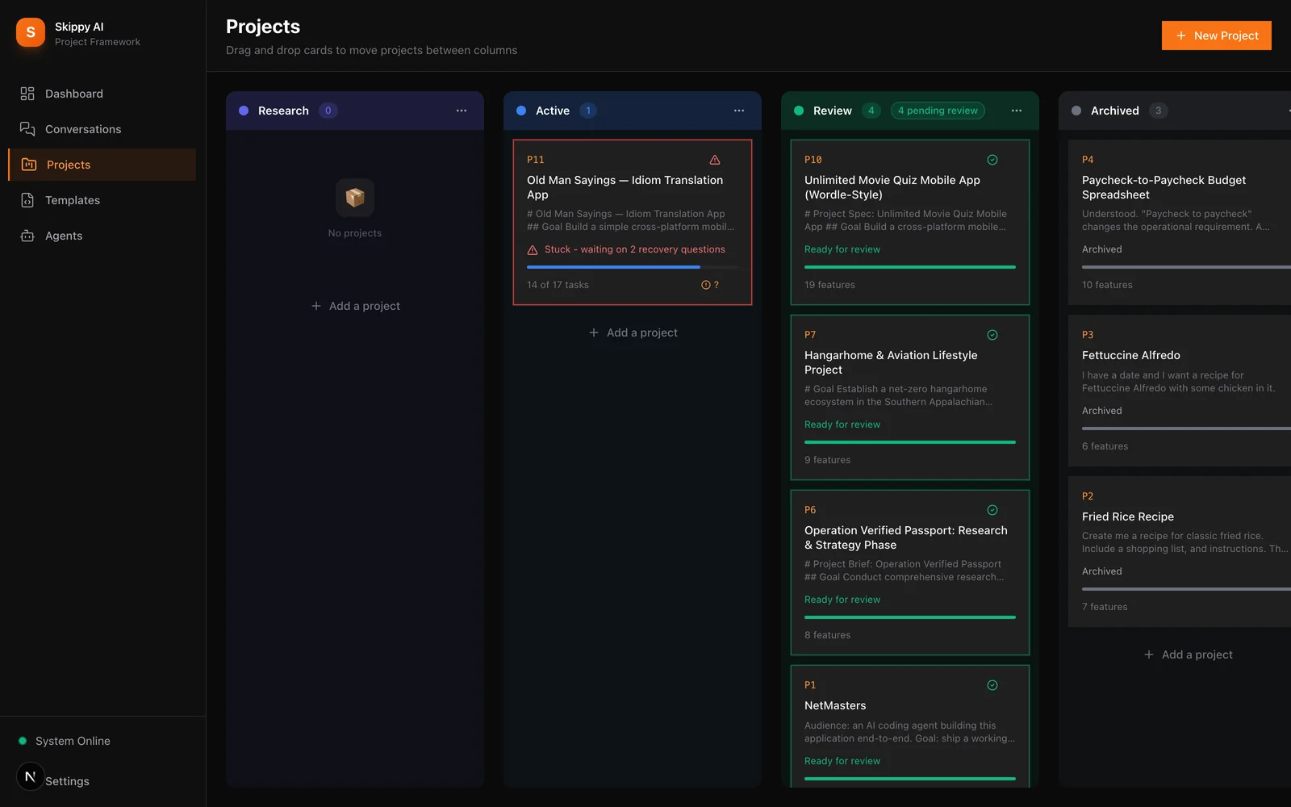Click the 8 features label on P6
Screen dimensions: 1291x807
click(x=827, y=635)
